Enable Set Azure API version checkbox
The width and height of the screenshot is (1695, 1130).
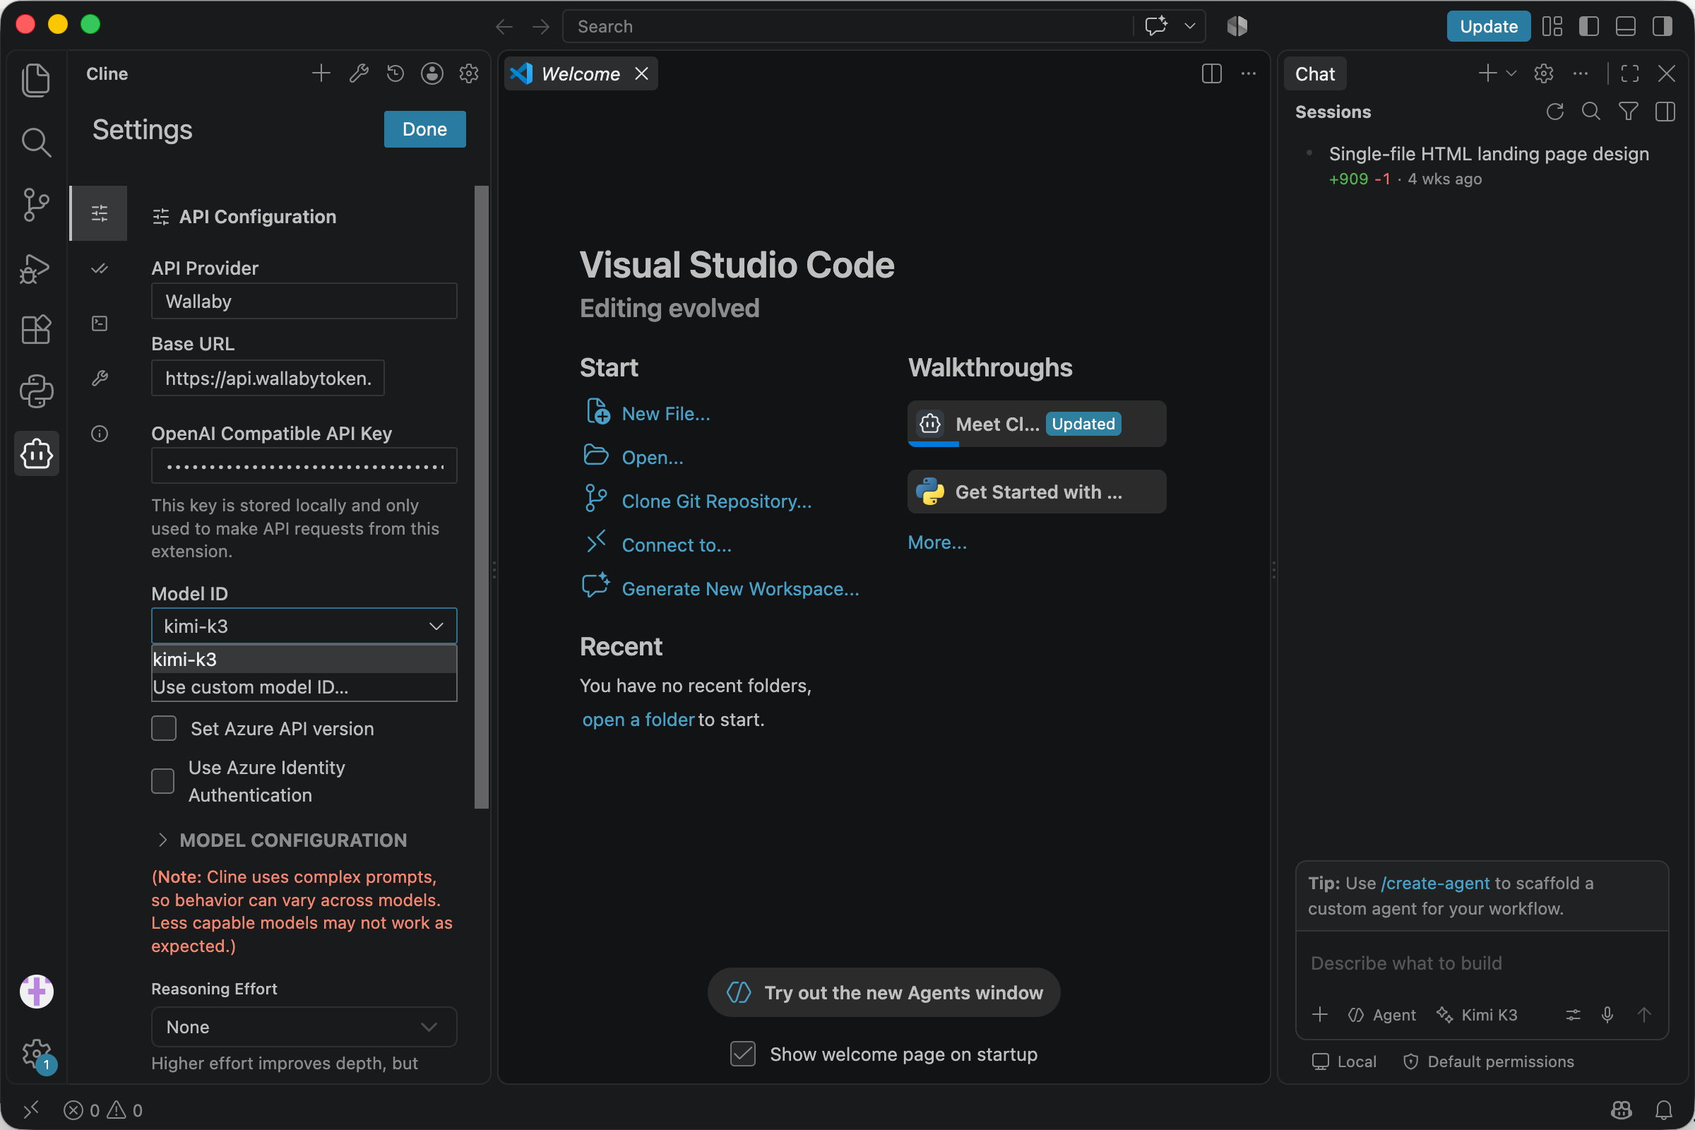click(164, 729)
